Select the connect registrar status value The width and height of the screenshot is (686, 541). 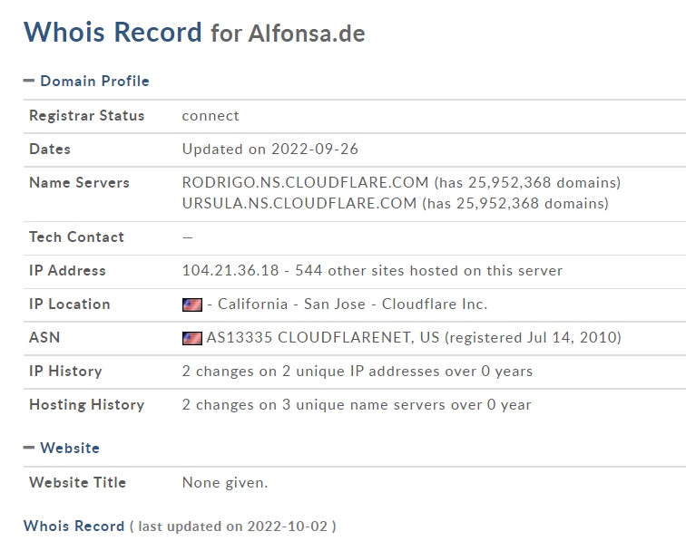(211, 116)
